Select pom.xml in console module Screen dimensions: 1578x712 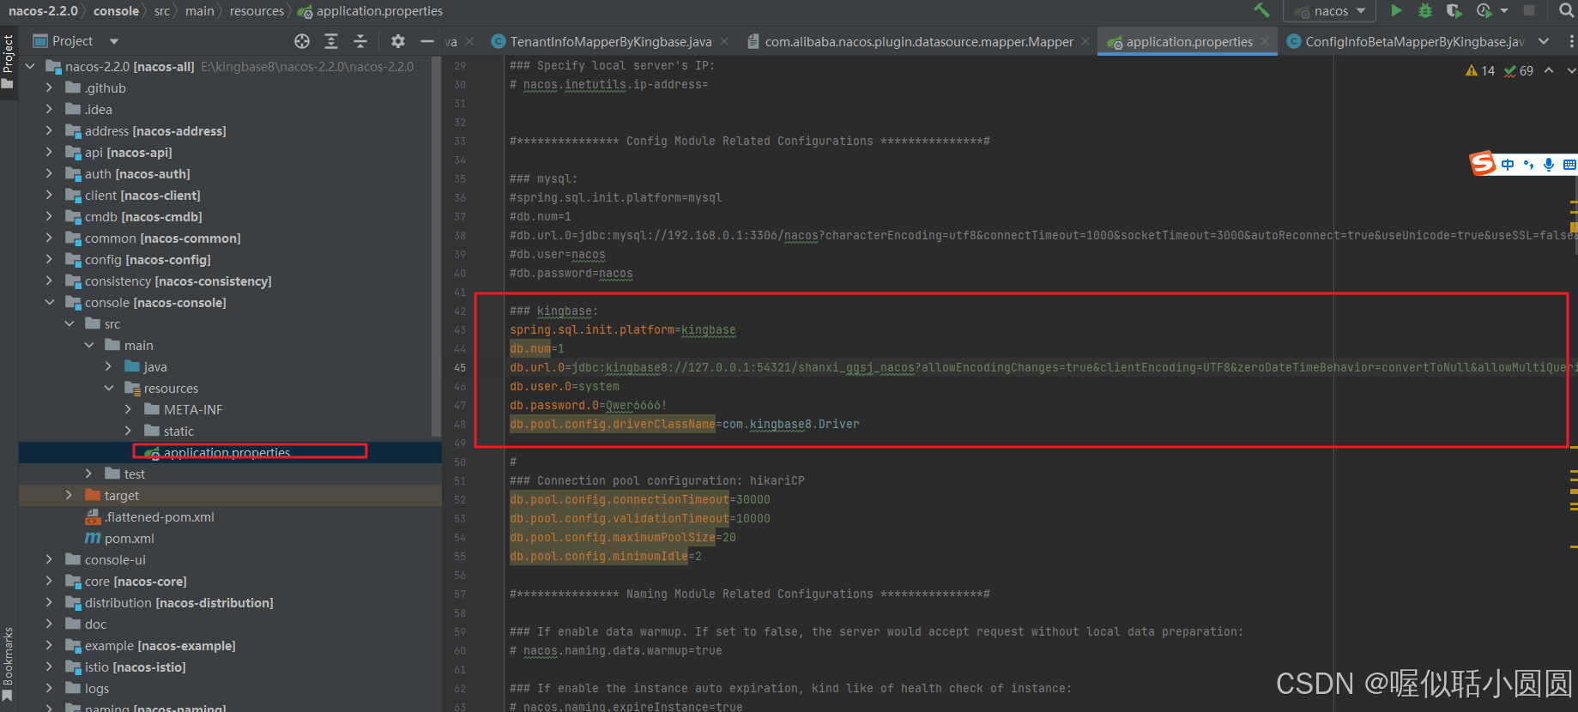pos(129,538)
